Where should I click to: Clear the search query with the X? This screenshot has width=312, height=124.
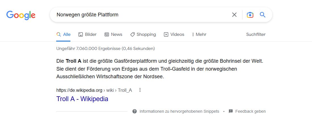234,15
